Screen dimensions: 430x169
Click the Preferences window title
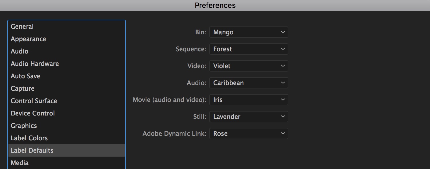pos(215,5)
